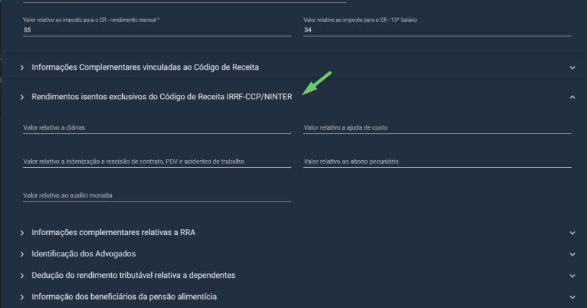Screen dimensions: 587x308
Task: Click the rendimento mensal tax value field
Action: [x=157, y=30]
